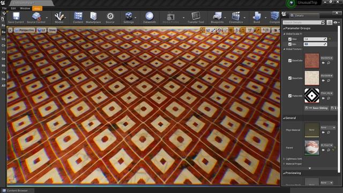Click the Media Profile toolbar icon
Image resolution: width=343 pixels, height=193 pixels.
[170, 18]
